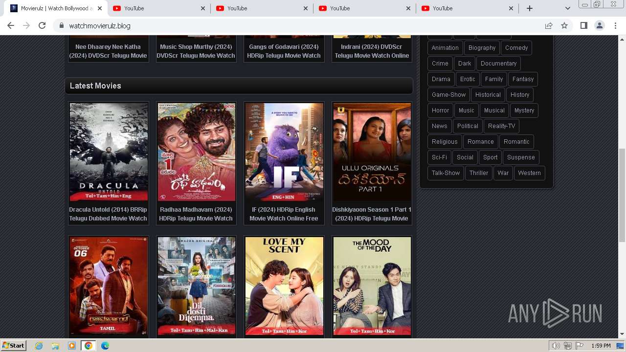626x352 pixels.
Task: Open Love My Scent movie poster
Action: click(284, 286)
